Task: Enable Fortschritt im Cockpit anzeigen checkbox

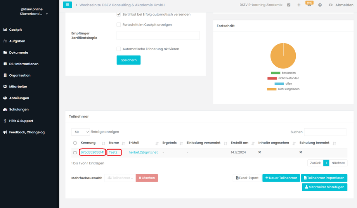Action: tap(119, 24)
